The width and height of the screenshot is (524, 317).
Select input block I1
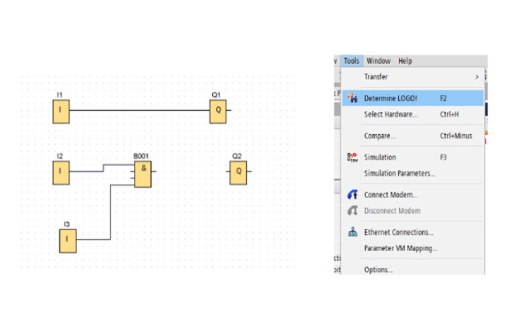coord(61,111)
